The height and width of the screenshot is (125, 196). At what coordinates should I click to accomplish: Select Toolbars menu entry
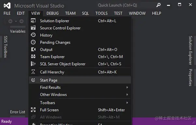pyautogui.click(x=80, y=103)
